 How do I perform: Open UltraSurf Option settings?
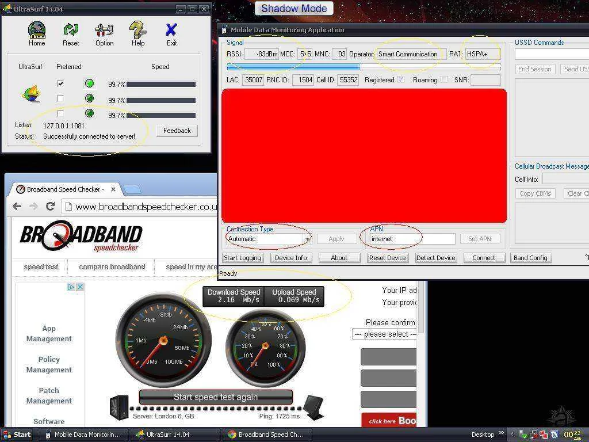(x=104, y=30)
